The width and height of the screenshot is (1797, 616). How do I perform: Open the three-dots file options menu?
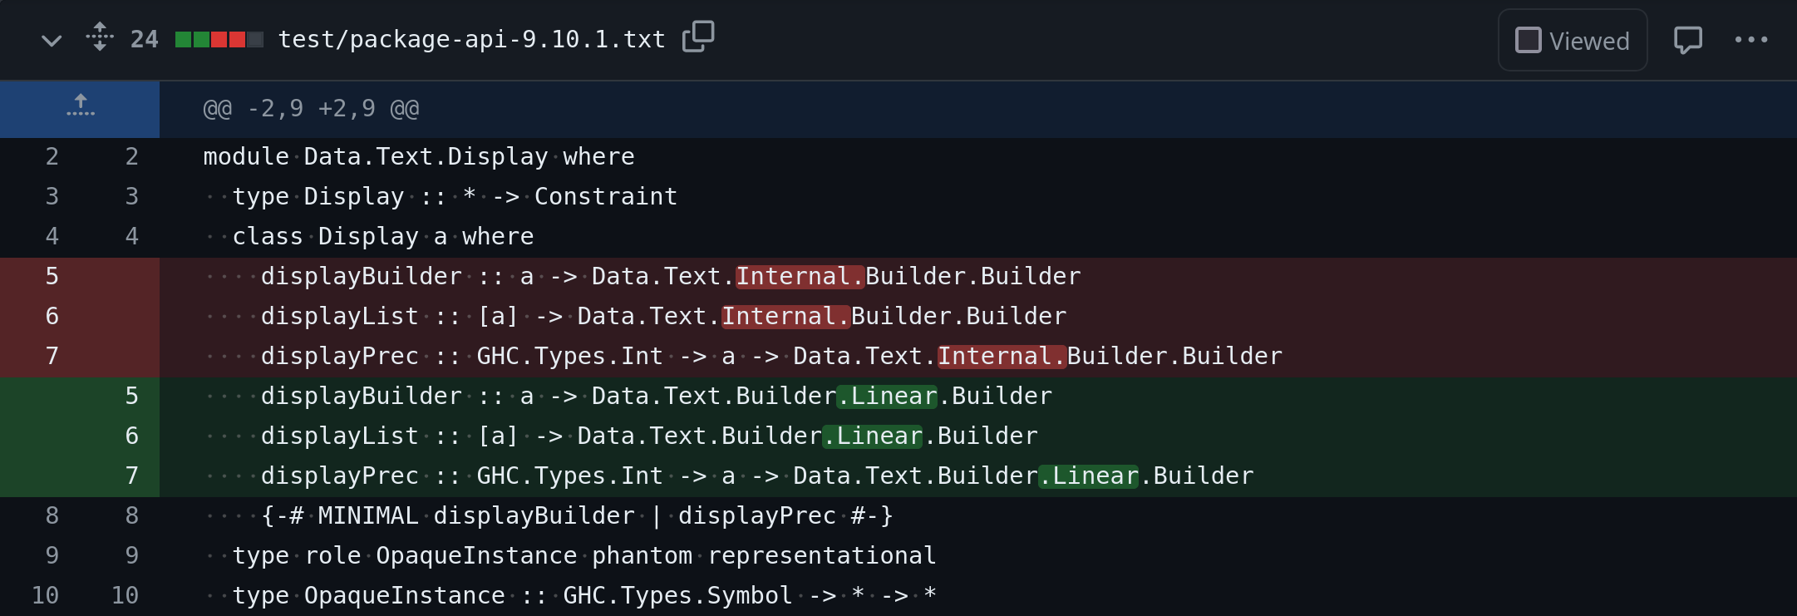click(x=1751, y=40)
